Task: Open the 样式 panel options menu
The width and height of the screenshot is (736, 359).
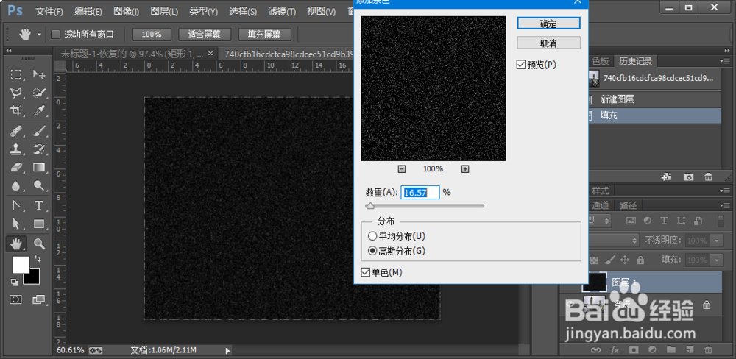Action: click(725, 190)
